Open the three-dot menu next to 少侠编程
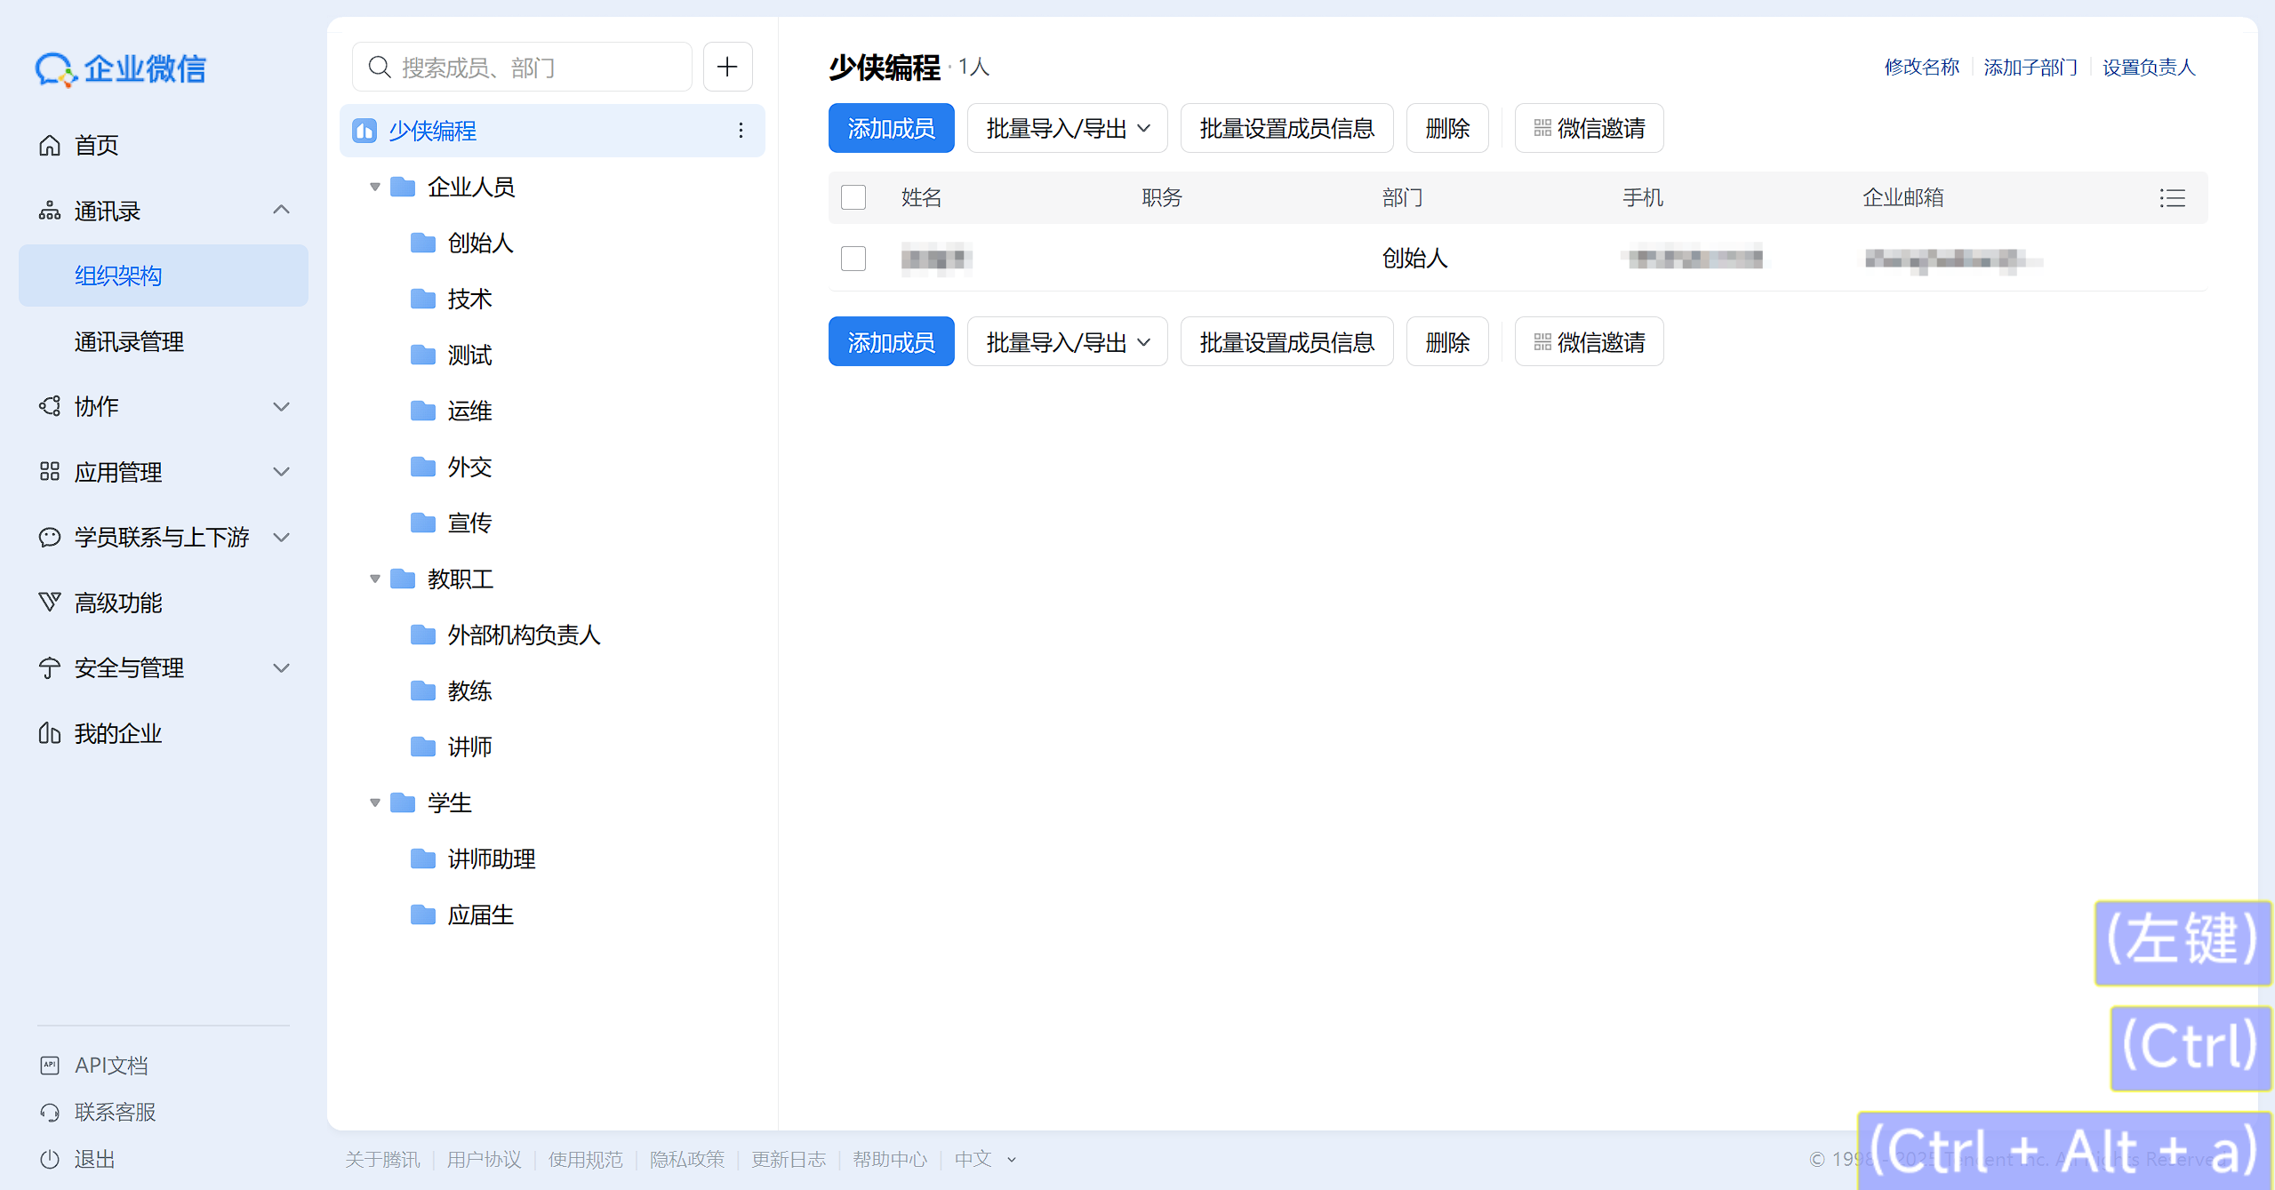The width and height of the screenshot is (2275, 1190). 741,130
